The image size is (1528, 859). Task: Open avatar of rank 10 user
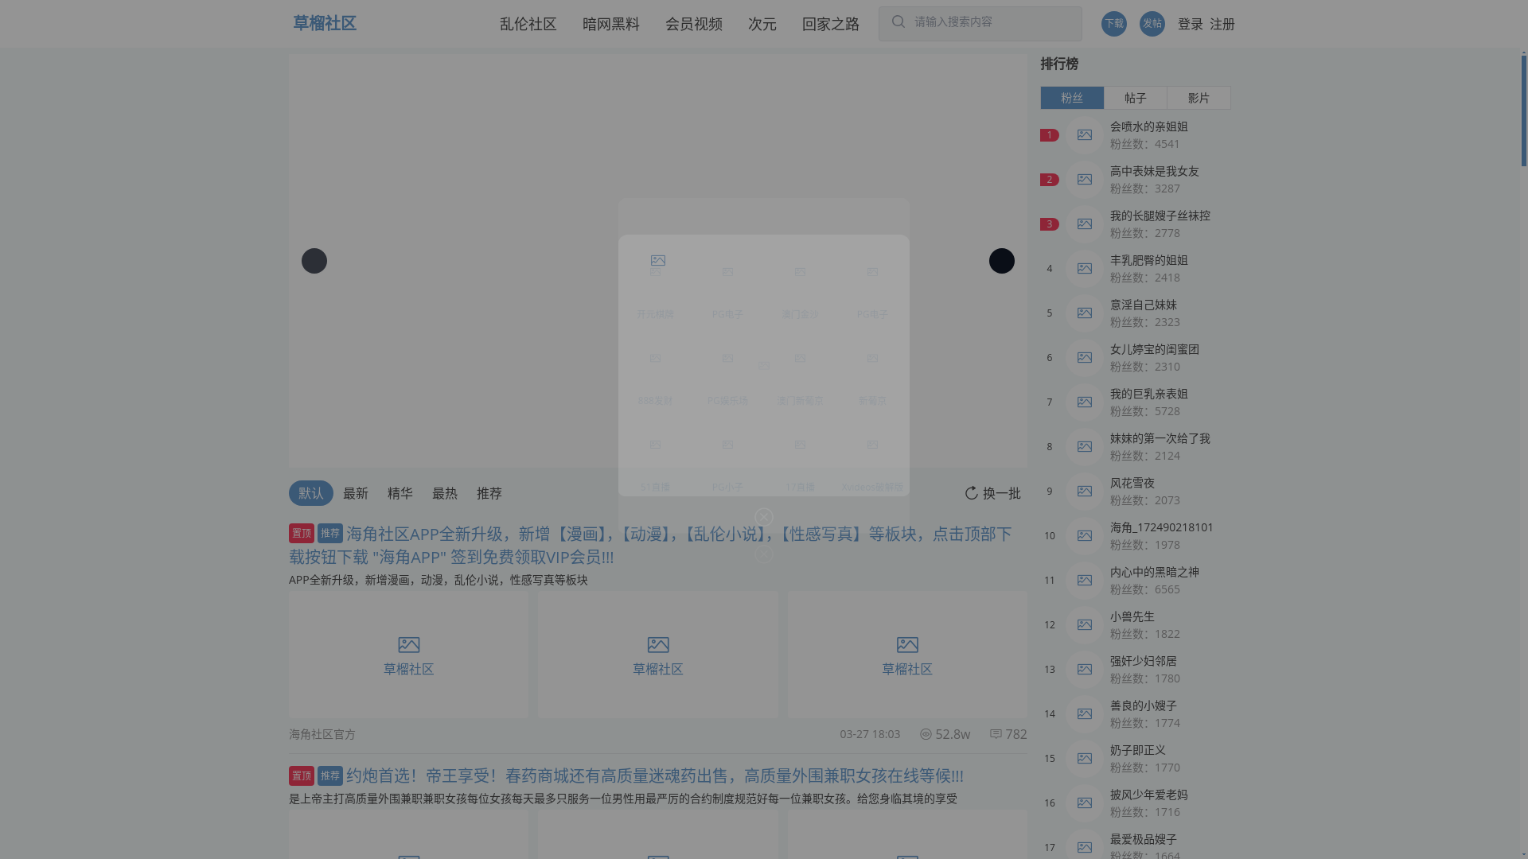pos(1085,536)
